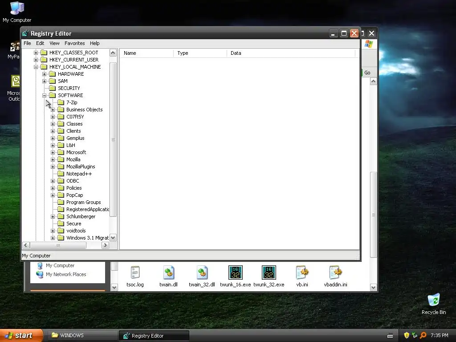Expand the Mozilla key

[x=53, y=159]
